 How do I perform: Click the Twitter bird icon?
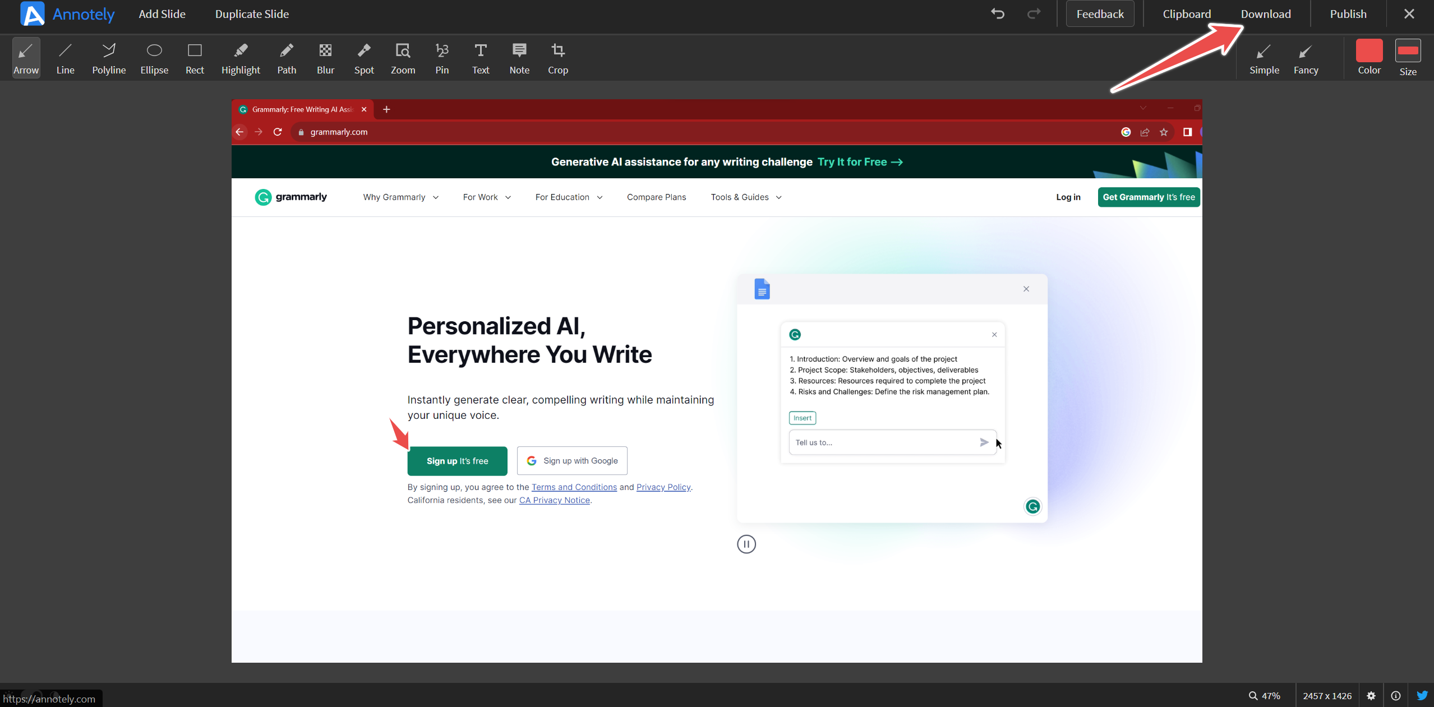(1422, 696)
